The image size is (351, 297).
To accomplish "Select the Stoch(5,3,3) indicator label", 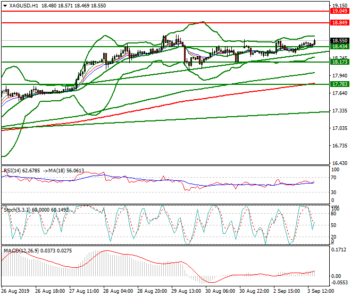I will point(18,210).
